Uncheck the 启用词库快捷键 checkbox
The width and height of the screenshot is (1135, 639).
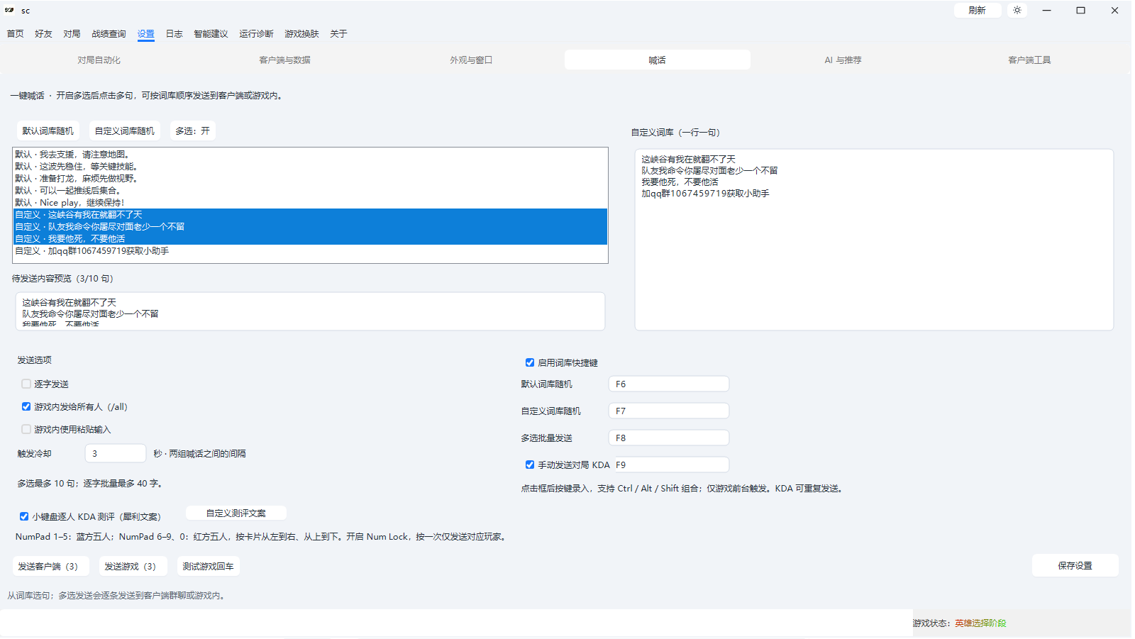point(529,362)
